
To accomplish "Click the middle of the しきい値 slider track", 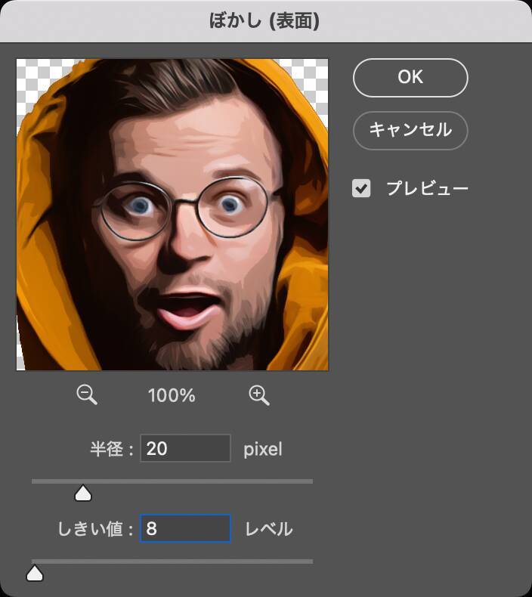I will click(x=172, y=561).
